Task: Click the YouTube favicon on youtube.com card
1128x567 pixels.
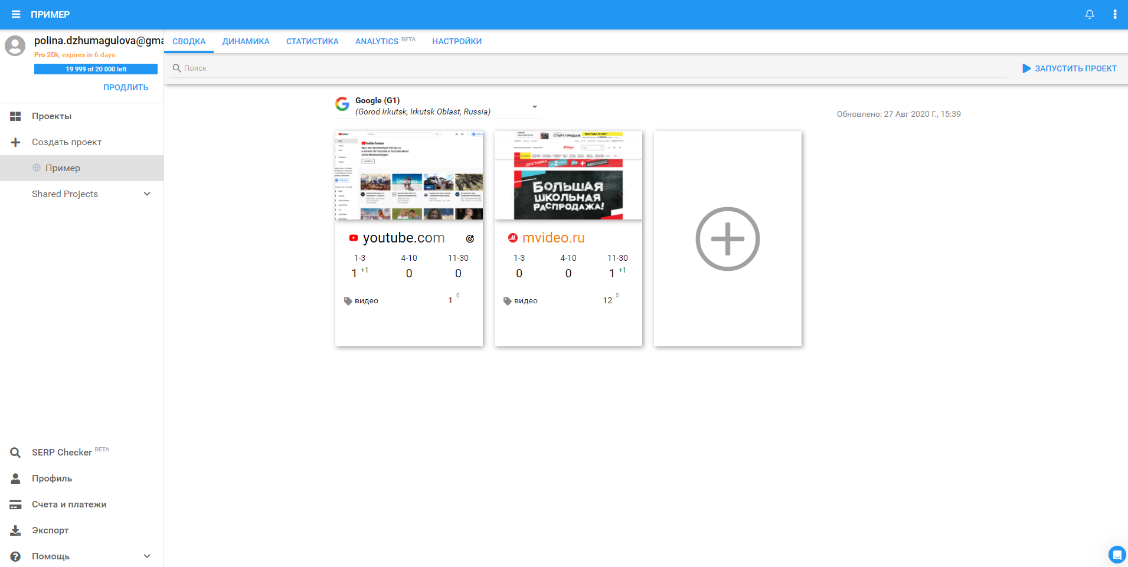Action: pos(354,238)
